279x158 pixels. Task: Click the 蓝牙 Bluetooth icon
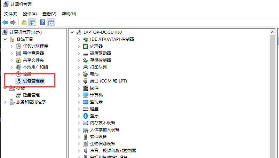click(x=86, y=116)
